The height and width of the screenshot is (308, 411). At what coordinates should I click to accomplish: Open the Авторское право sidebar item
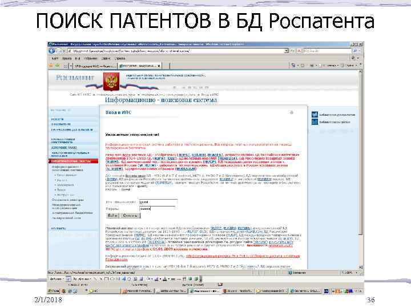click(64, 148)
